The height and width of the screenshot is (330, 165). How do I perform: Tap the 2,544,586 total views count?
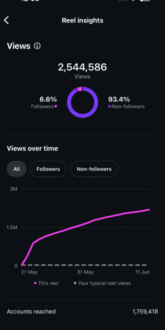pos(82,67)
